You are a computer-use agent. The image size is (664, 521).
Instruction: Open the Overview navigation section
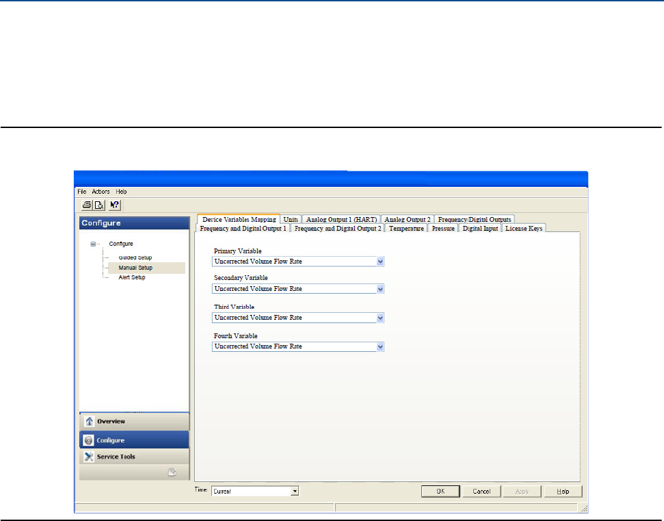[134, 421]
